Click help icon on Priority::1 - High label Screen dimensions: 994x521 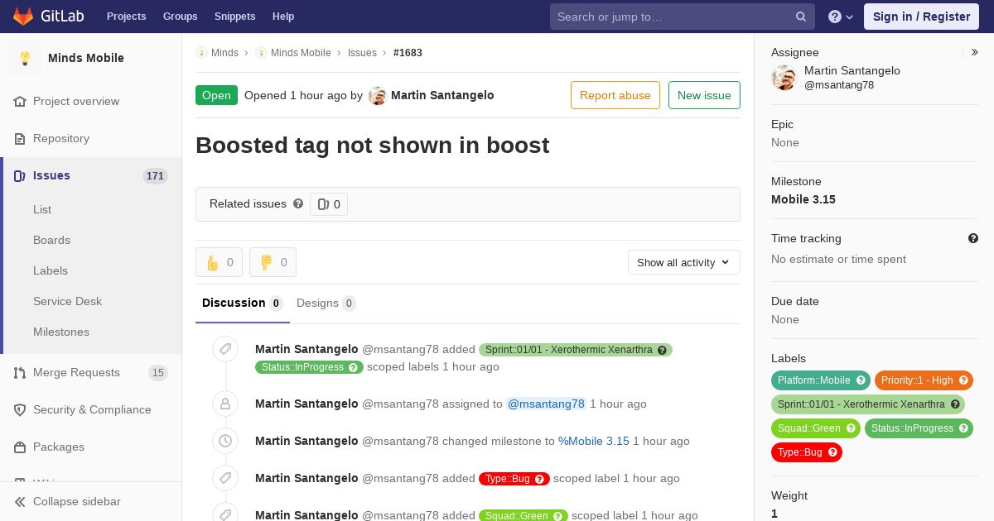tap(963, 380)
